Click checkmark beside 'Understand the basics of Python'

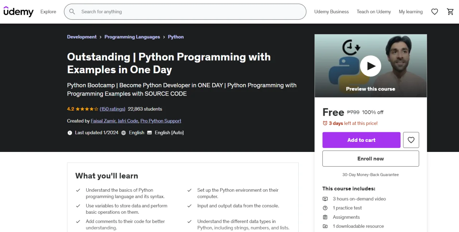[78, 190]
